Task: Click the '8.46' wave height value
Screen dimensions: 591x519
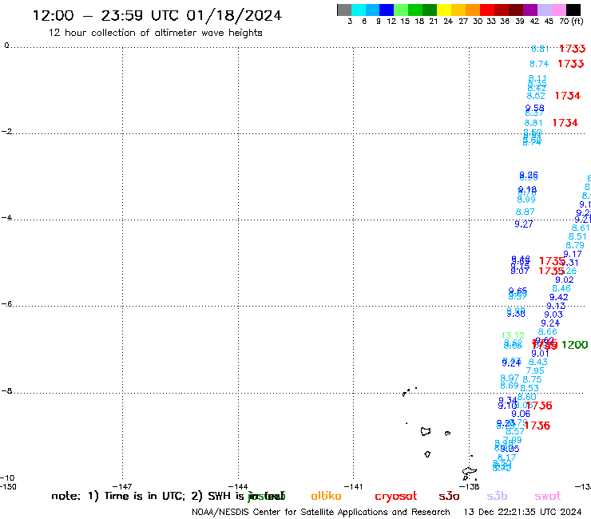Action: (x=561, y=289)
